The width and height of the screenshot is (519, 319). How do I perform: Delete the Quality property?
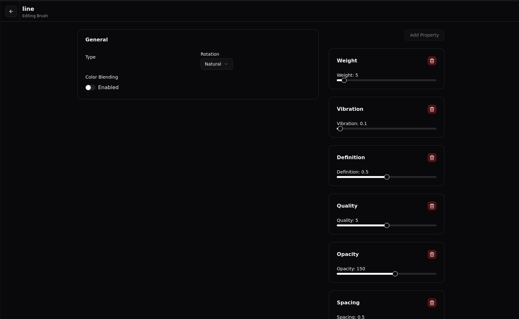(x=432, y=206)
